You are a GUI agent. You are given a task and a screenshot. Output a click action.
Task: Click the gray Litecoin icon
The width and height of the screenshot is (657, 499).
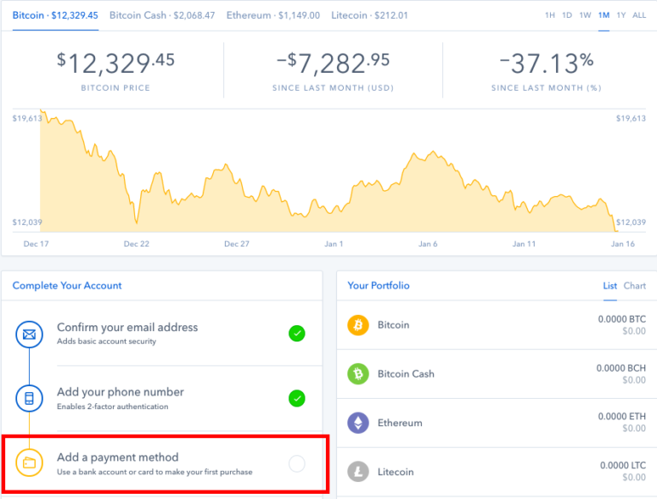(358, 472)
